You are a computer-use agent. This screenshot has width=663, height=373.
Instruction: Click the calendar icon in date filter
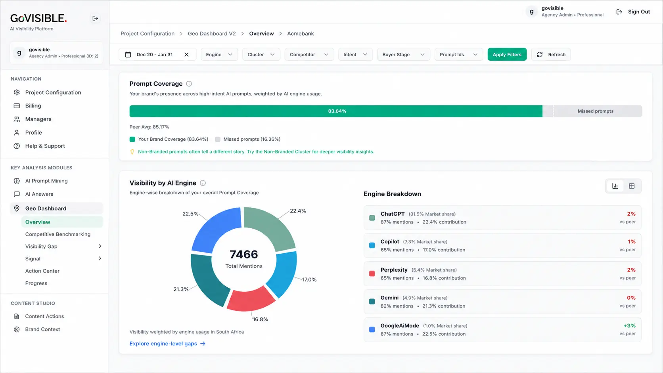pos(128,55)
